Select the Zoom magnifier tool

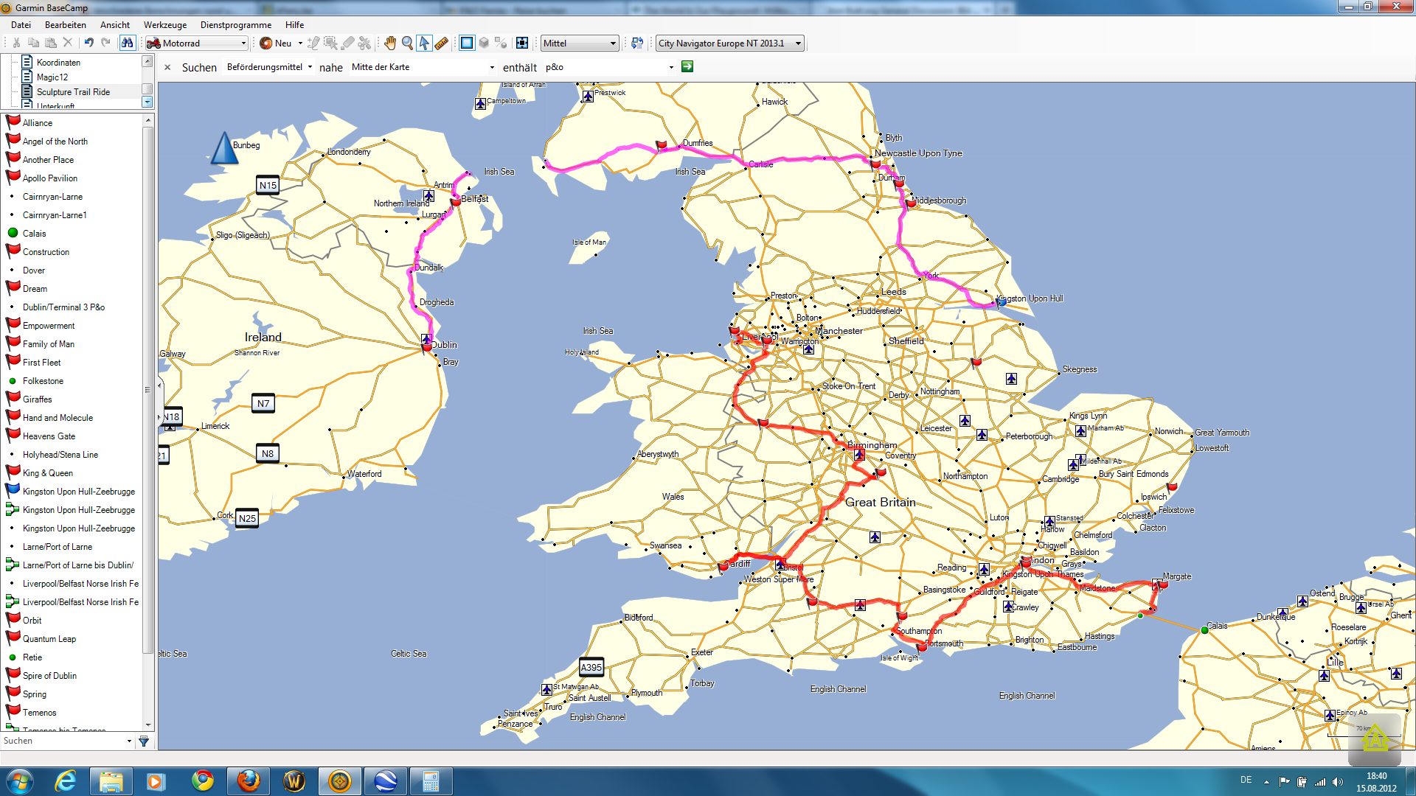407,43
